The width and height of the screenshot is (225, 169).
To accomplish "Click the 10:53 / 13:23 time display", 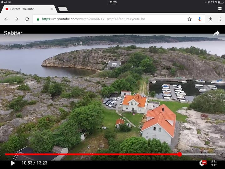I will 34,163.
